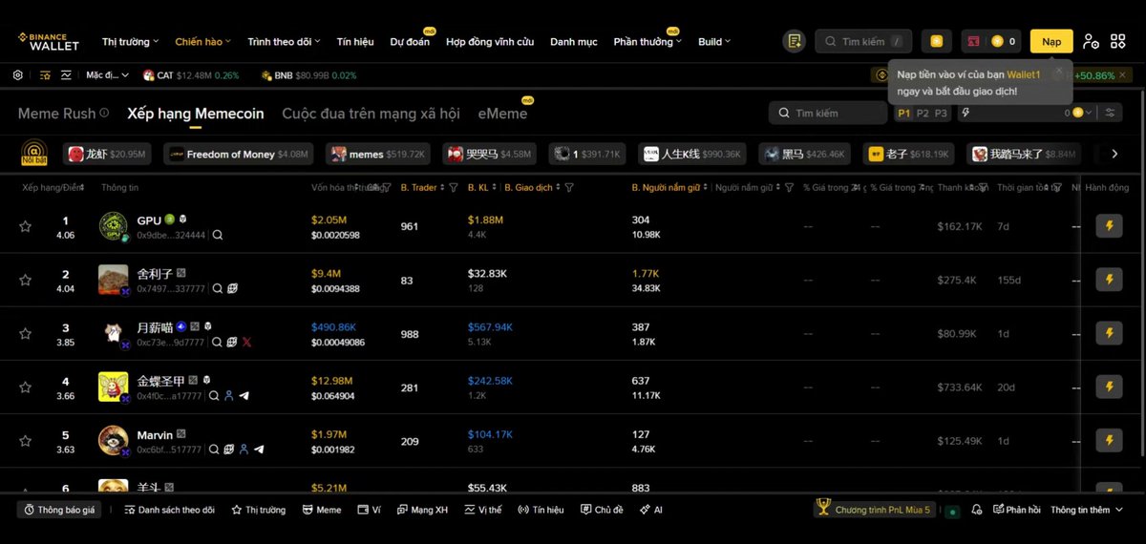Switch to the Meme Rush tab
Screen dimensions: 1146x544
pos(56,113)
